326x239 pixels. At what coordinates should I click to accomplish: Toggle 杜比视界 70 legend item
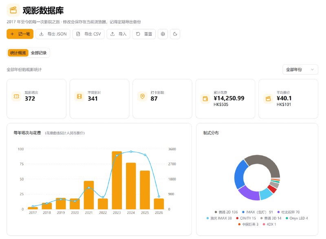click(289, 212)
